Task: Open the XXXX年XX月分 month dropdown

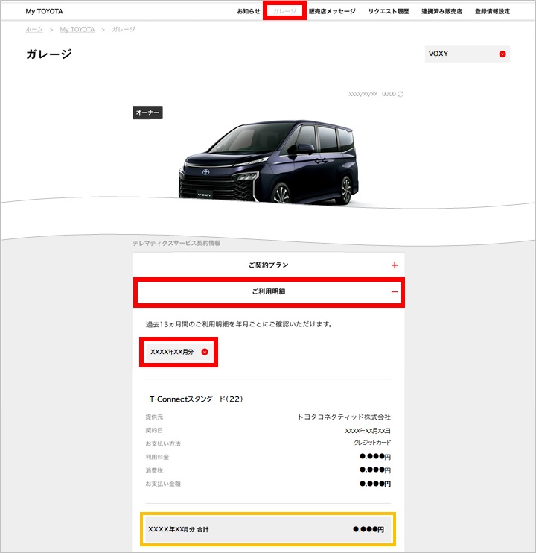Action: pyautogui.click(x=179, y=352)
